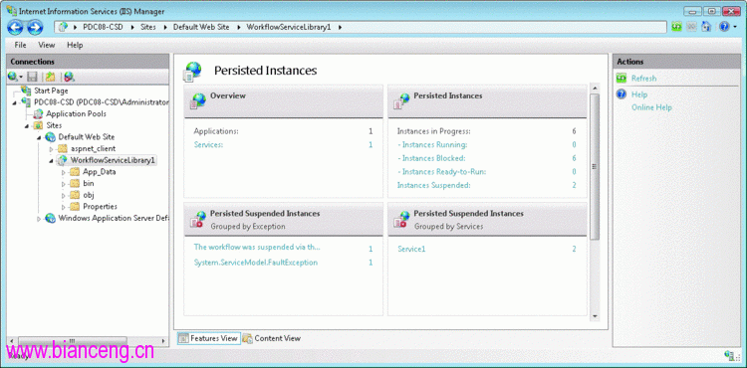This screenshot has height=368, width=747.
Task: Click the Application Pools icon
Action: click(x=38, y=113)
